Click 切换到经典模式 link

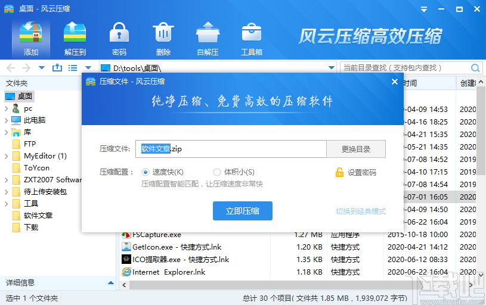(x=361, y=211)
